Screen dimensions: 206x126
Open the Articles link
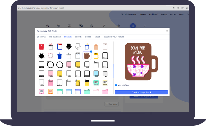173,14
